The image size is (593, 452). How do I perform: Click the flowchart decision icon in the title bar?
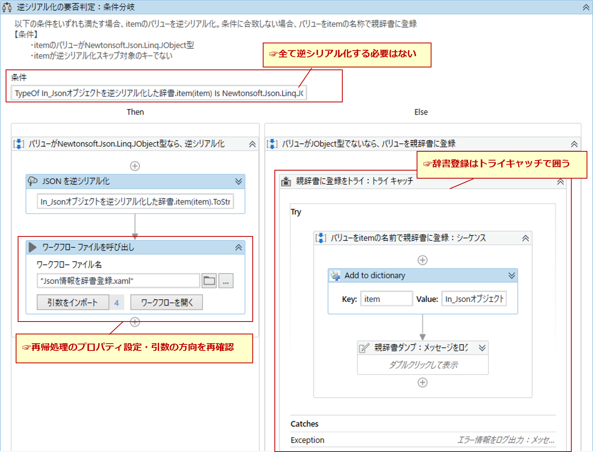7,7
